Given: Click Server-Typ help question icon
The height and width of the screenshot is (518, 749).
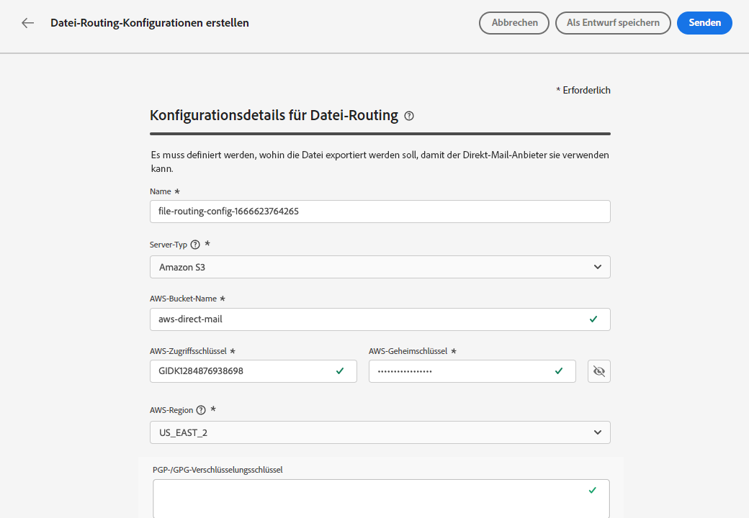Looking at the screenshot, I should click(x=195, y=245).
